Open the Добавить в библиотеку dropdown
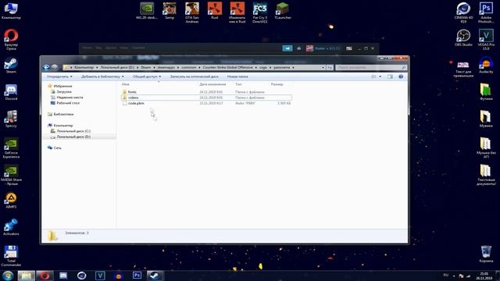 coord(102,76)
